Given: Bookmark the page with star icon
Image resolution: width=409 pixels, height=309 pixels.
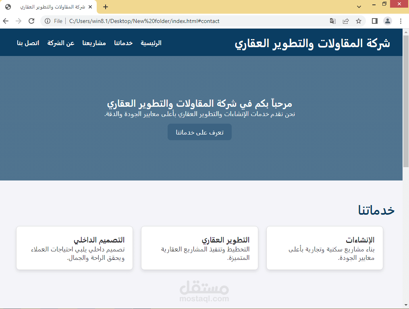Looking at the screenshot, I should (359, 21).
